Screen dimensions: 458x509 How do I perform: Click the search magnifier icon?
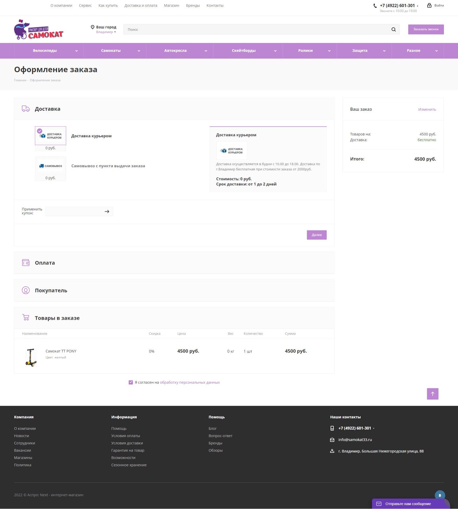[x=393, y=29]
